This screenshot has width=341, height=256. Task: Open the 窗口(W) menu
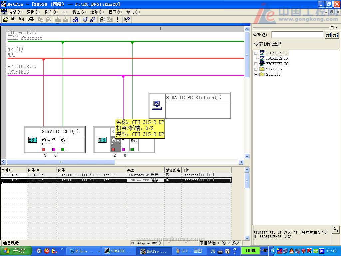115,12
